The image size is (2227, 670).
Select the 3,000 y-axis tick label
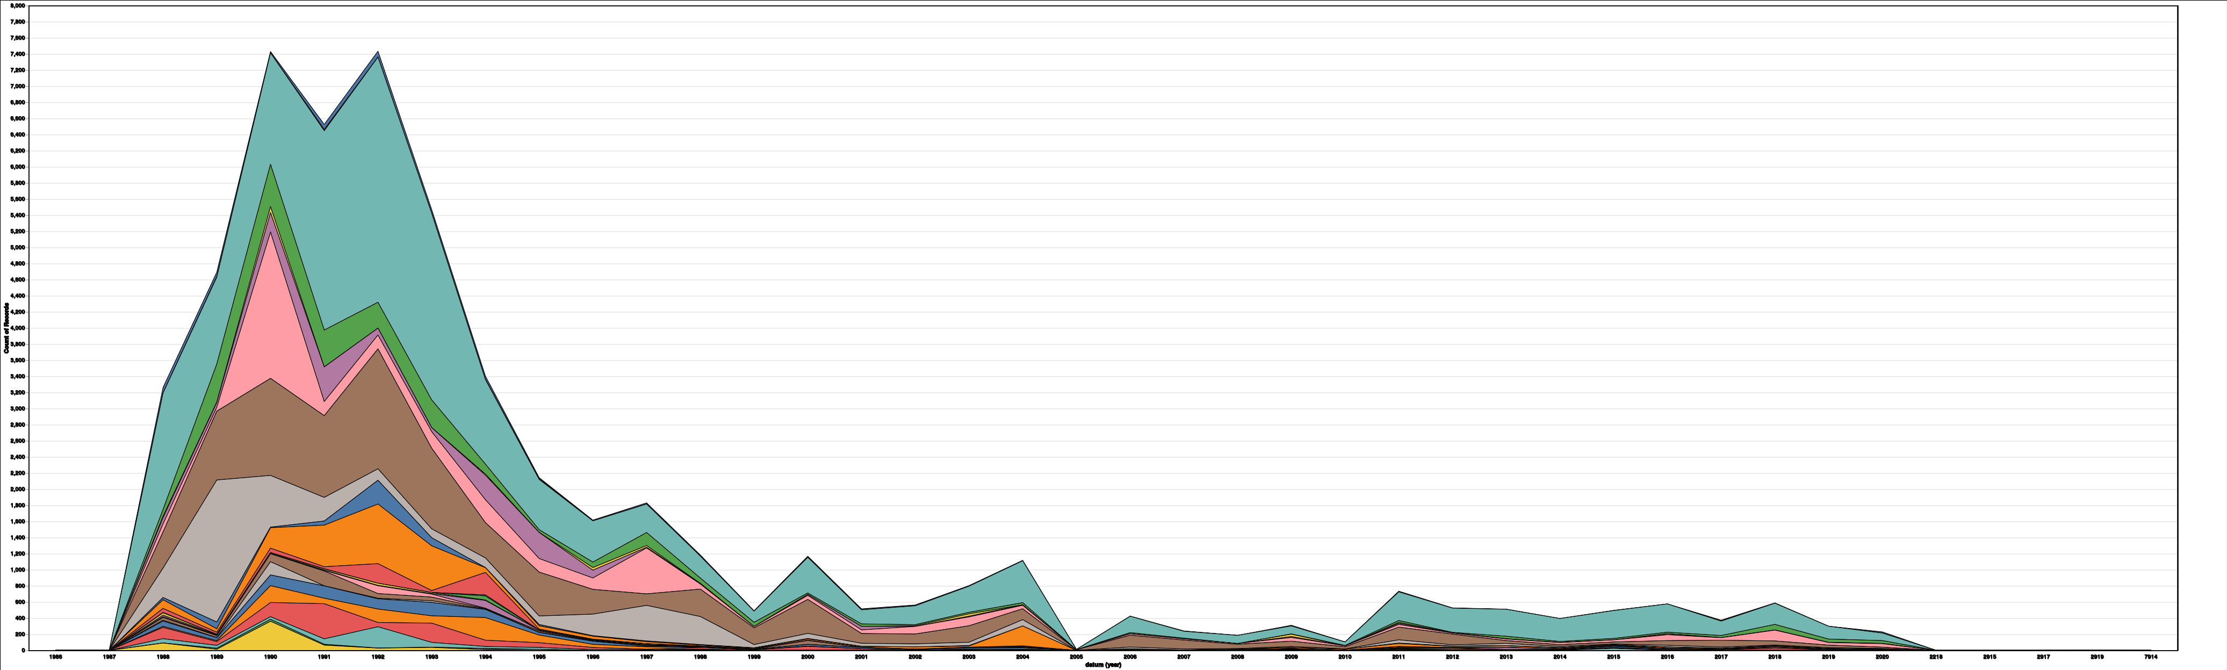(x=17, y=409)
